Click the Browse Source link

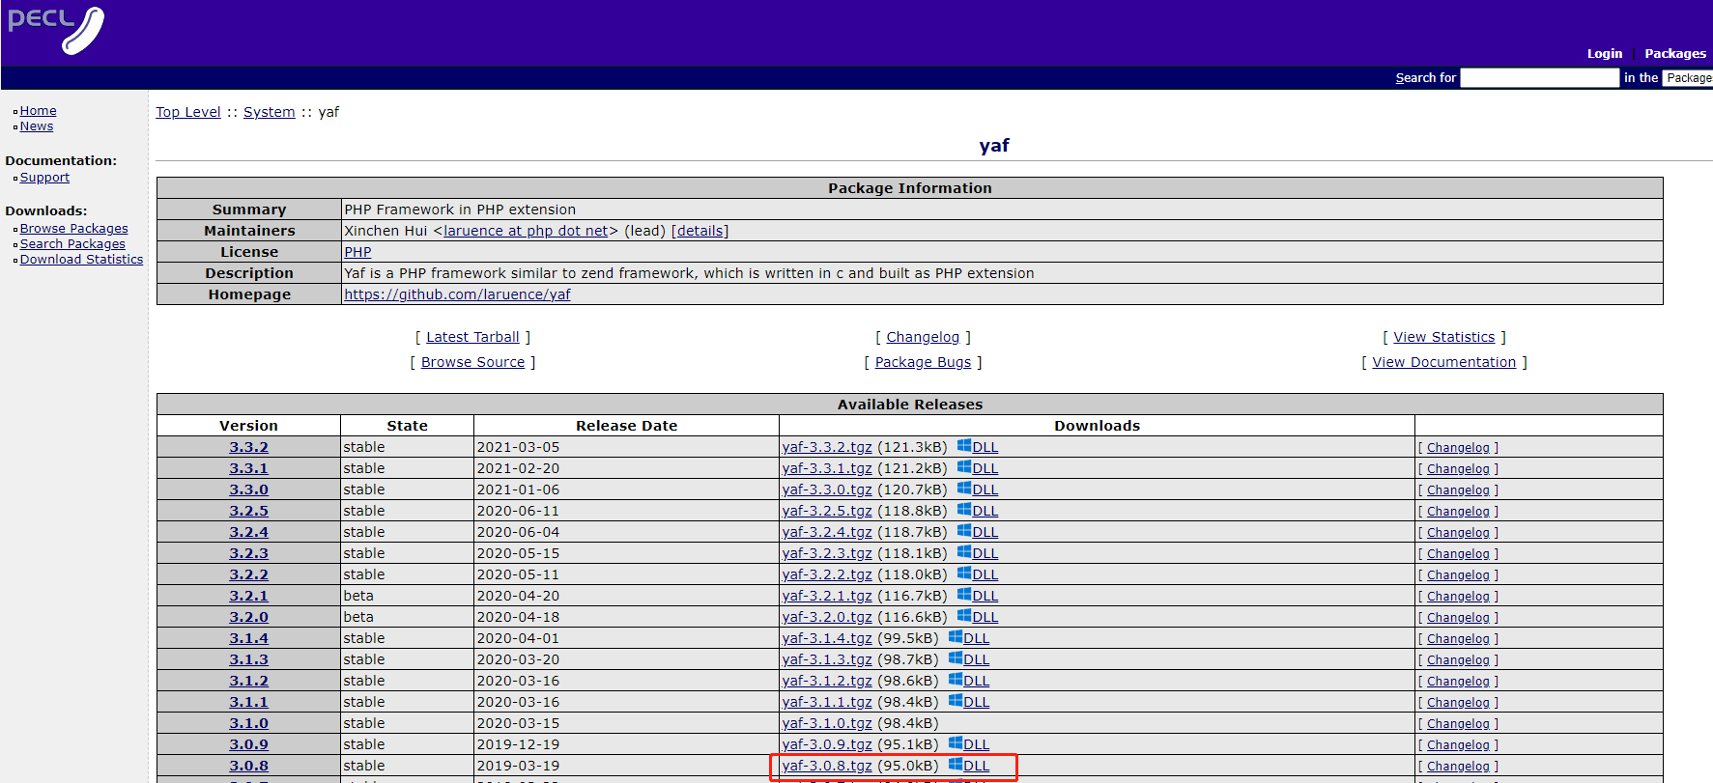coord(472,362)
